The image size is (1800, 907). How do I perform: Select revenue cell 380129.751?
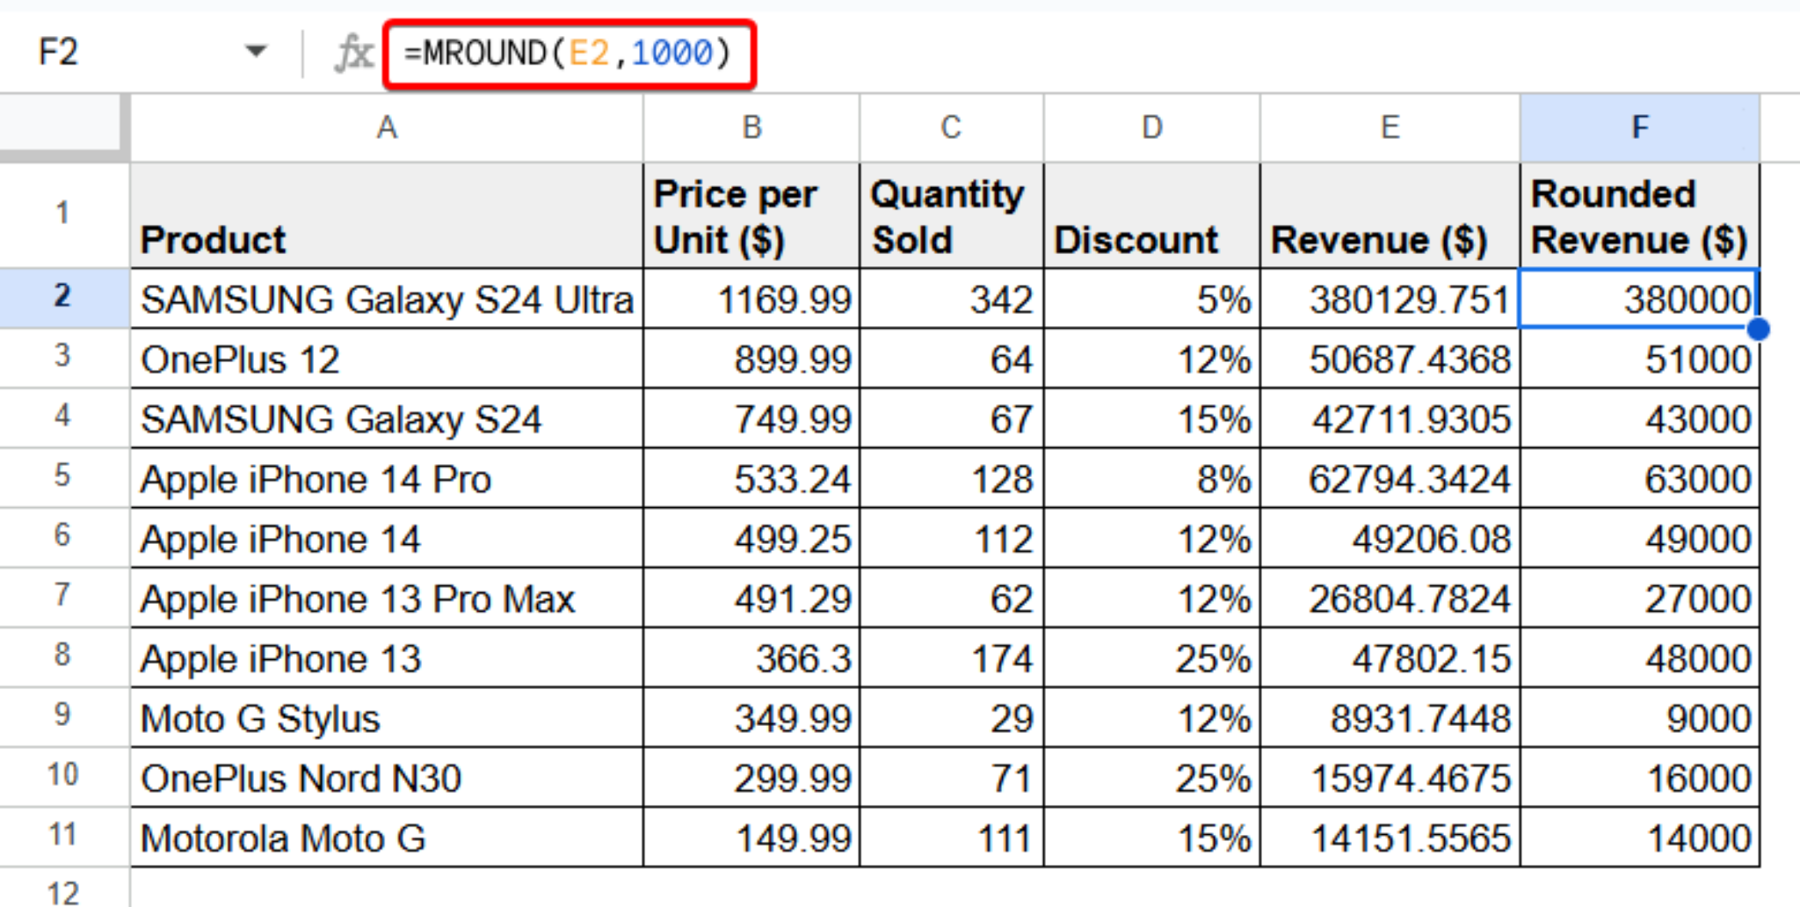point(1390,299)
